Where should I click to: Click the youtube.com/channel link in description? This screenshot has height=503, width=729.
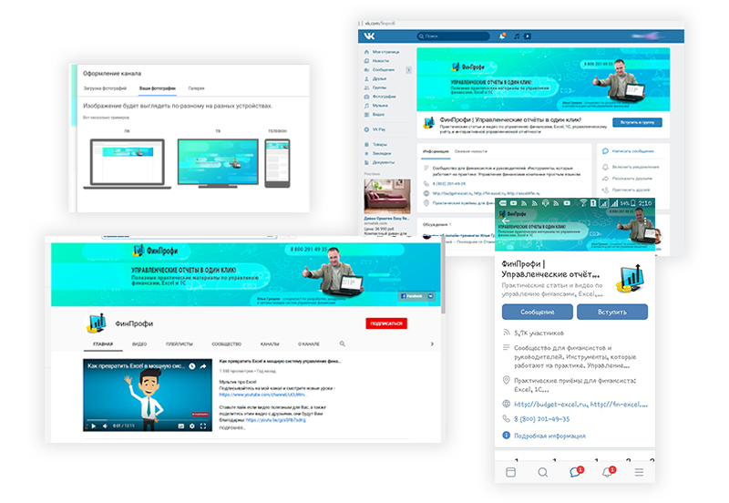pos(262,395)
